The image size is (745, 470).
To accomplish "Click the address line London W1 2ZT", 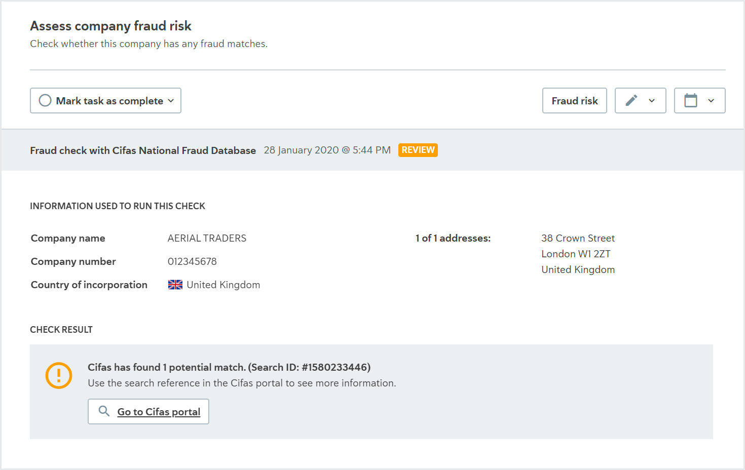I will pyautogui.click(x=576, y=254).
